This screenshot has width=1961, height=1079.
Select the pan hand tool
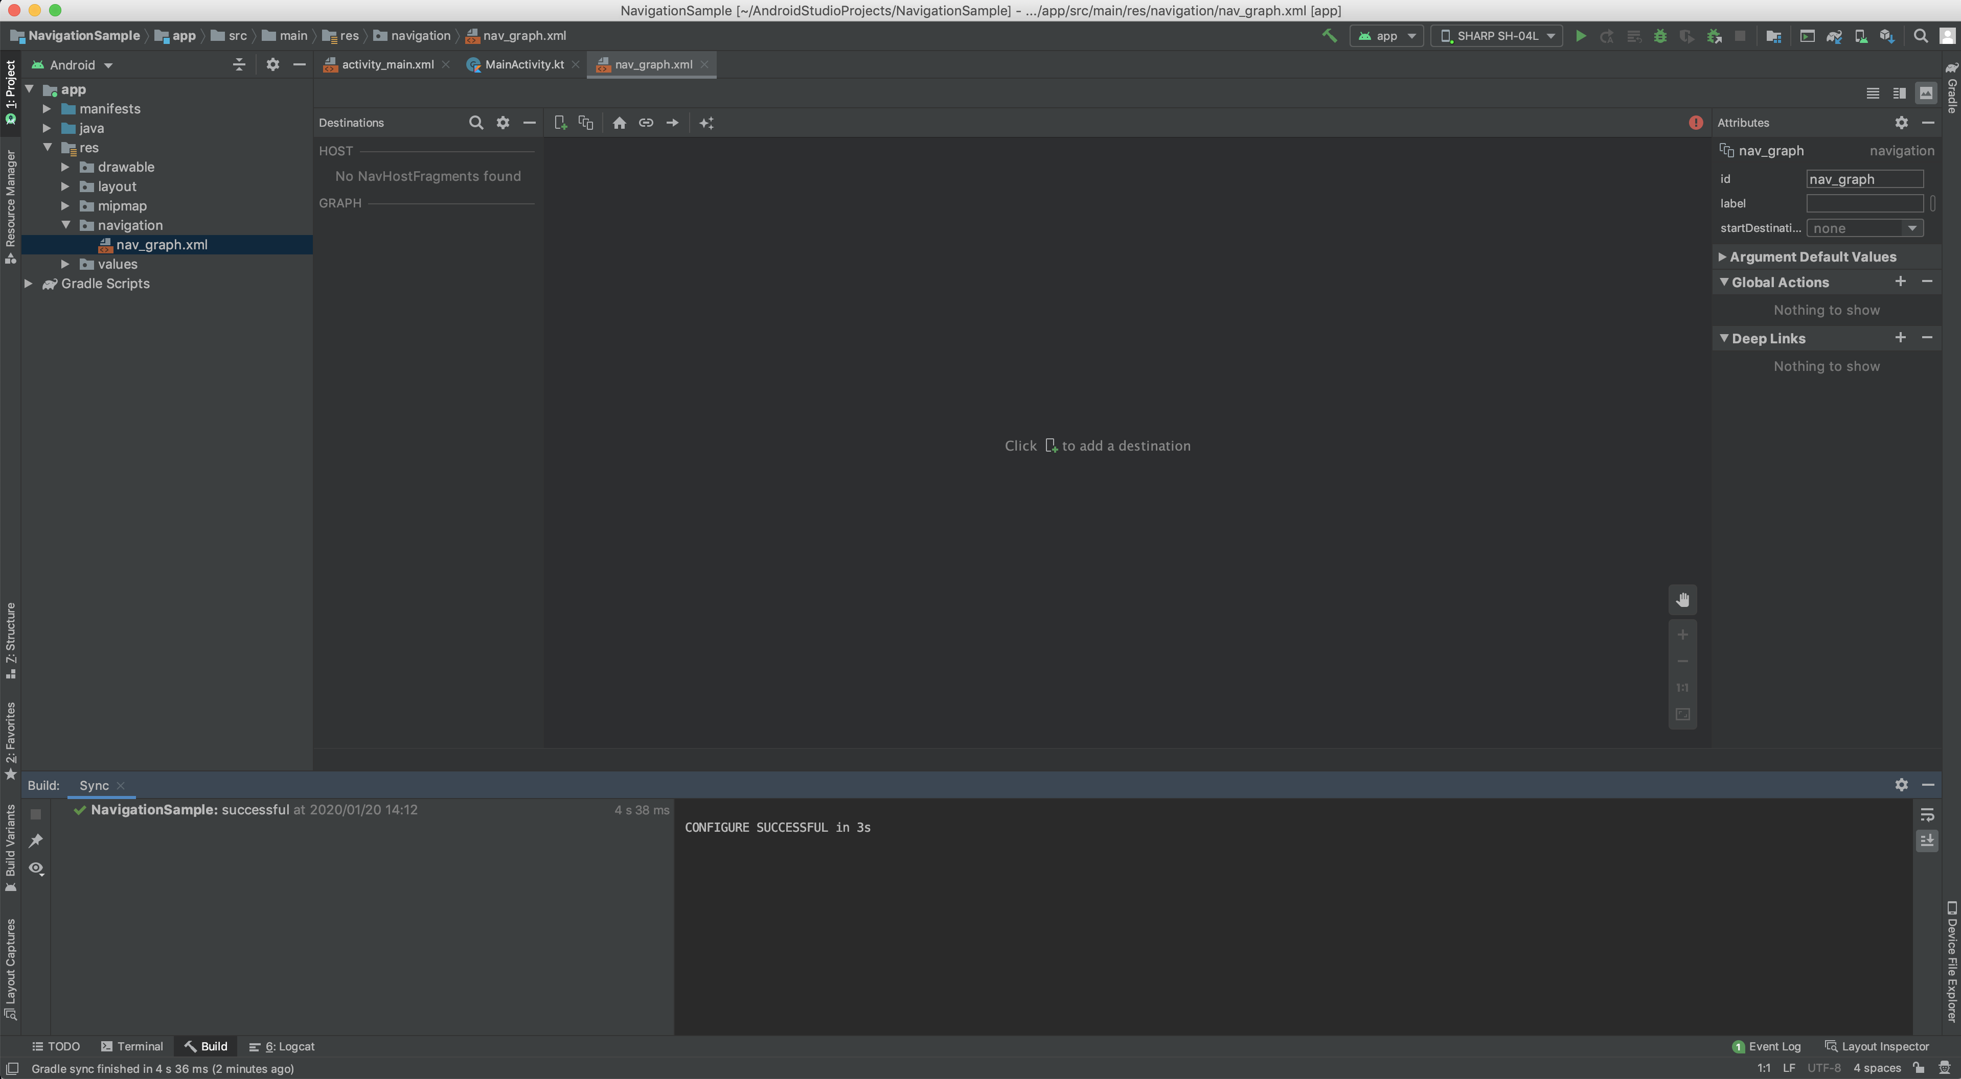click(1682, 600)
